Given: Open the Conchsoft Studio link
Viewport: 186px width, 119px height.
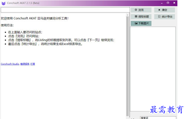Looking at the screenshot, I should pyautogui.click(x=10, y=64).
